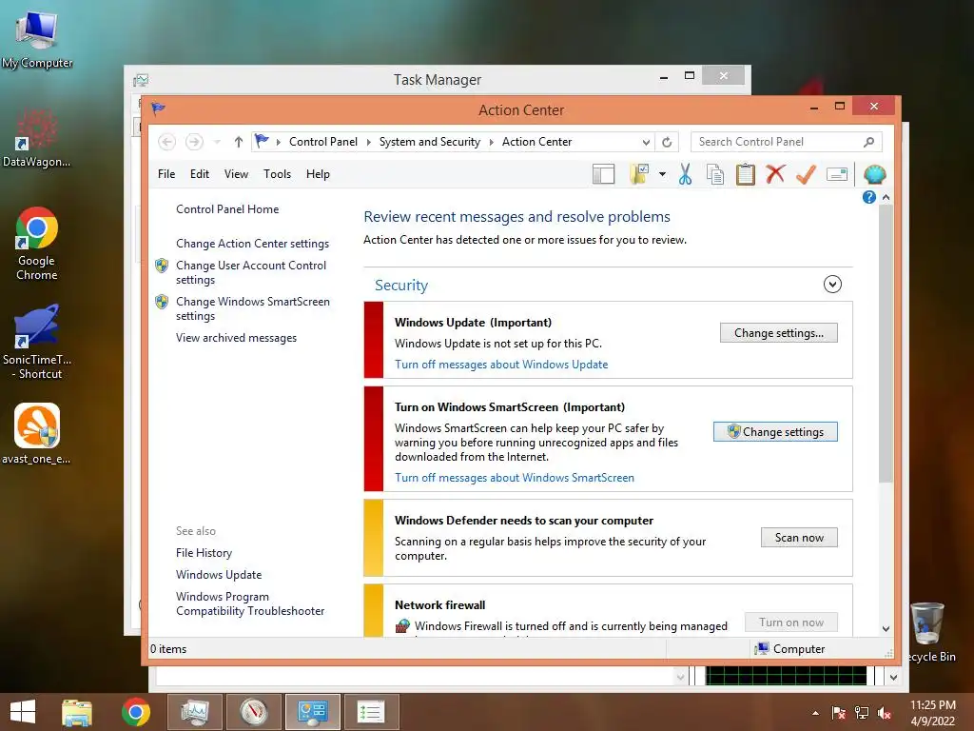Click scroll down arrow in Action Center
The width and height of the screenshot is (974, 731).
coord(886,628)
